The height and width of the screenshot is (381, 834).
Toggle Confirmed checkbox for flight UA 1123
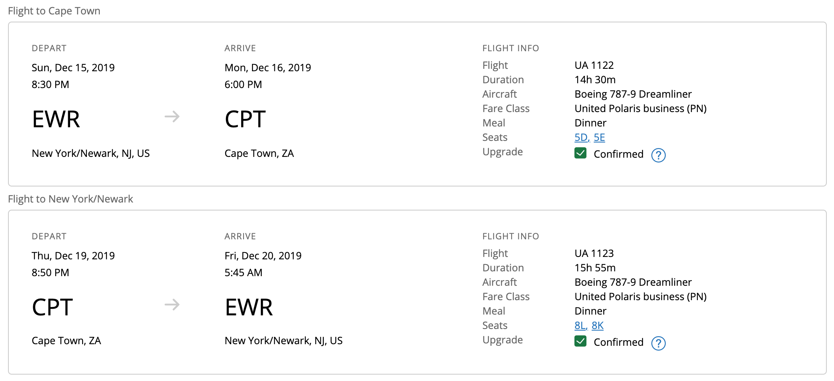[x=580, y=341]
